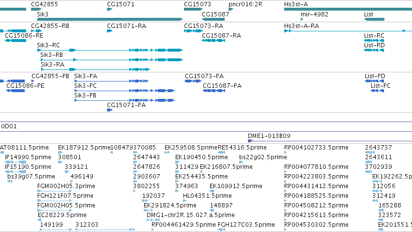Viewport: 412px width, 232px height.
Task: Select the Hs3st-A-RA transcript label
Action: coord(302,26)
